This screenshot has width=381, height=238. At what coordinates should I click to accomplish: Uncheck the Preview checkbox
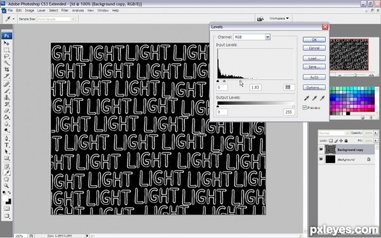click(304, 108)
